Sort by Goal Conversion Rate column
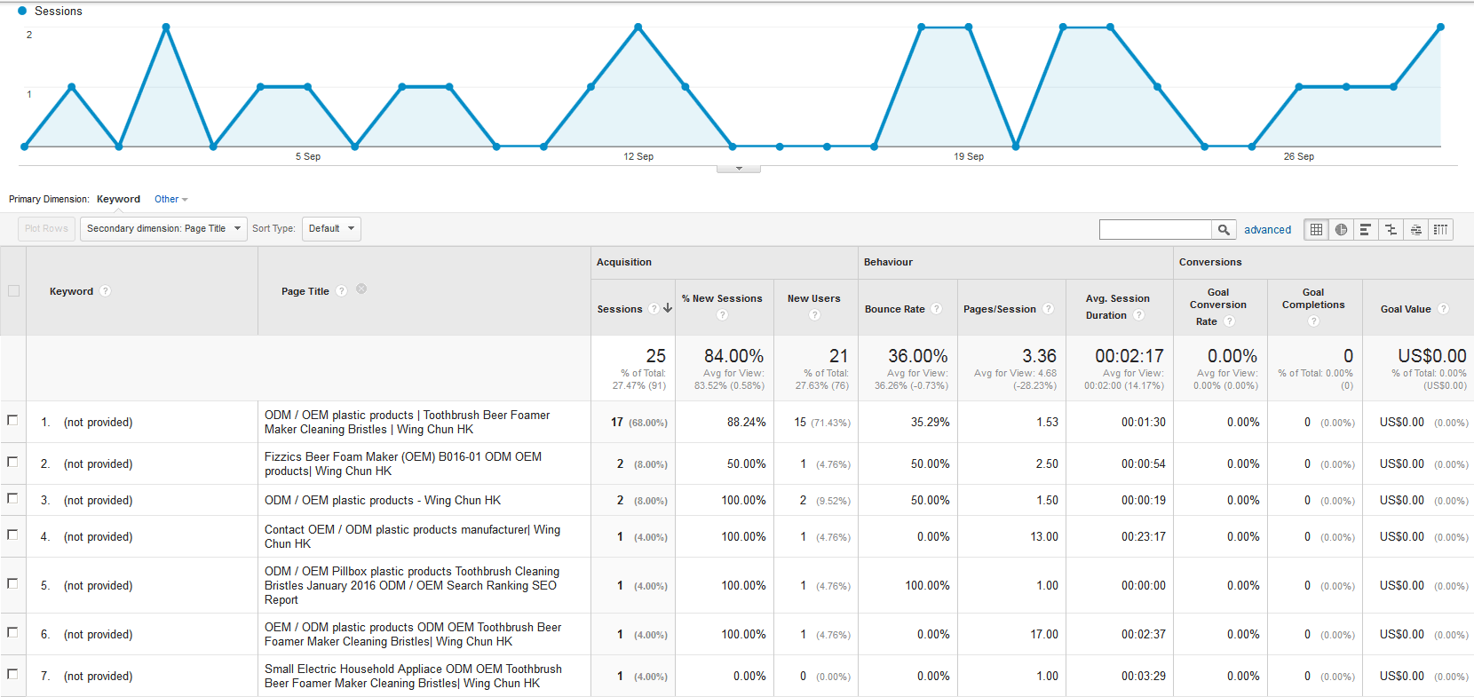This screenshot has height=697, width=1474. (1218, 306)
